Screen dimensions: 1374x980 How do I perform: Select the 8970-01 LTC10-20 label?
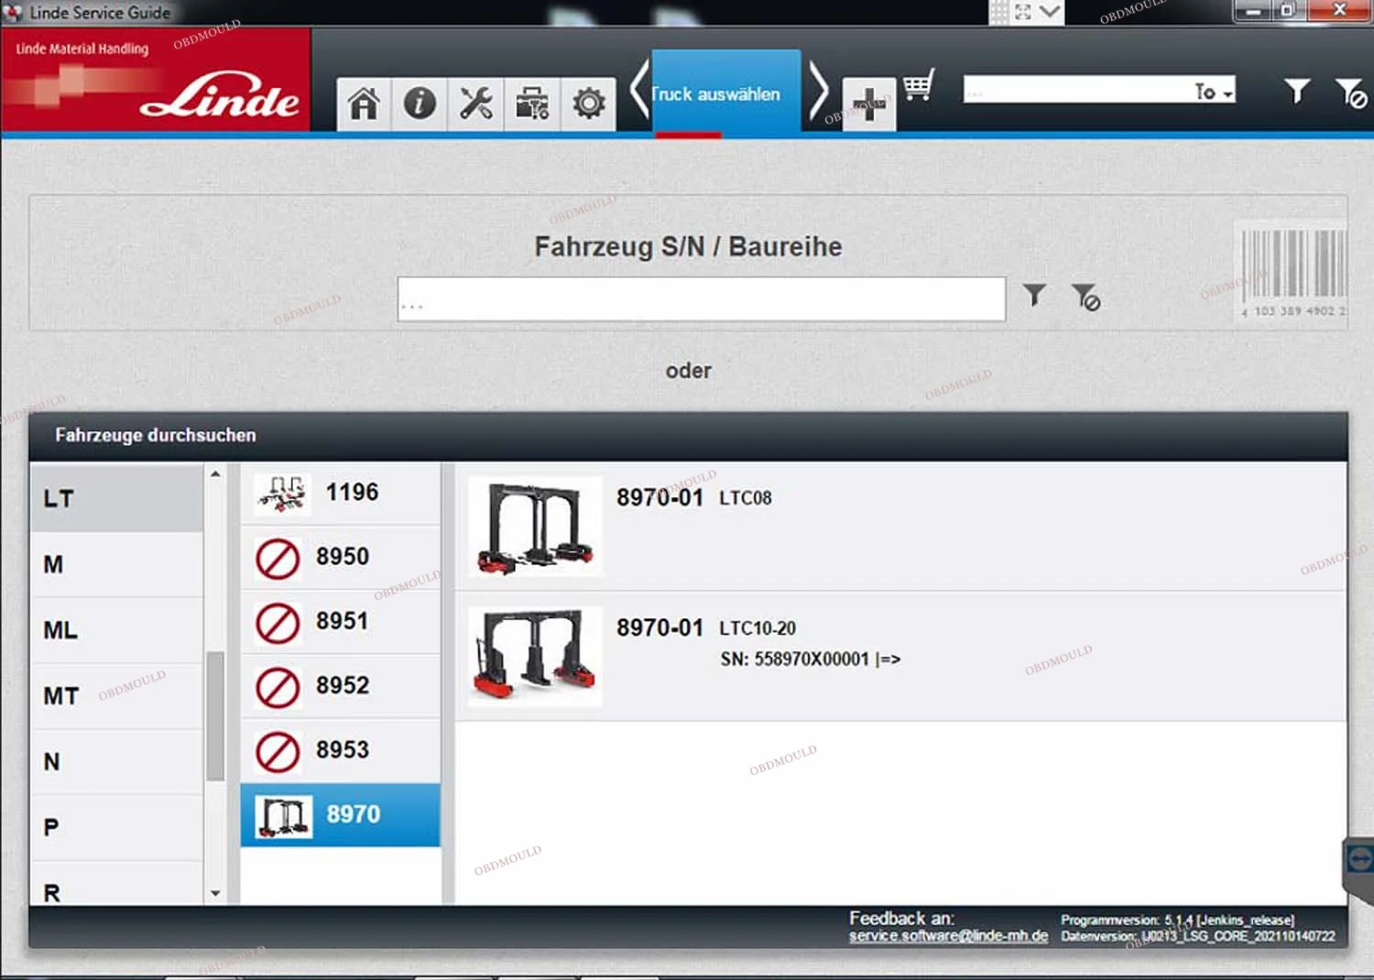tap(706, 628)
